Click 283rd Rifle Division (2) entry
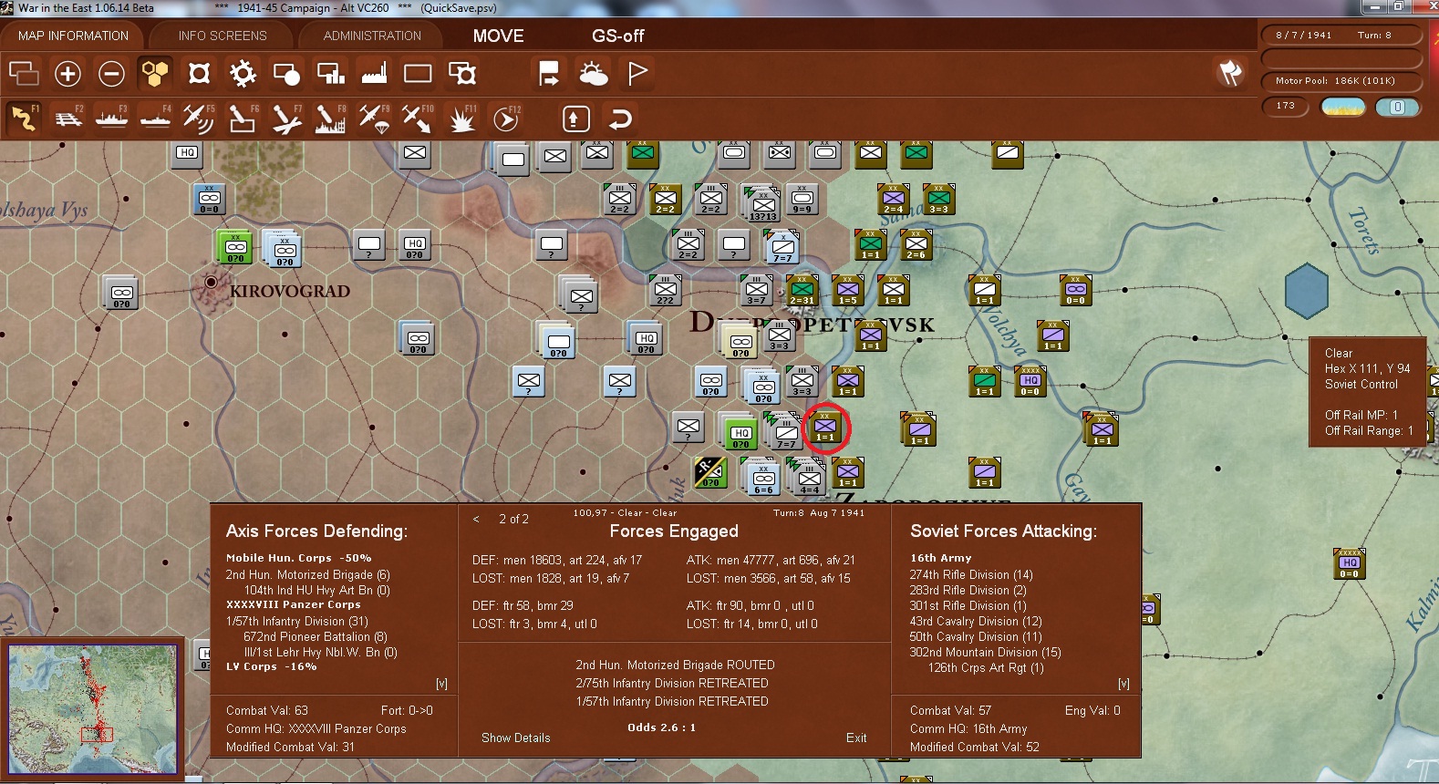 pos(968,590)
